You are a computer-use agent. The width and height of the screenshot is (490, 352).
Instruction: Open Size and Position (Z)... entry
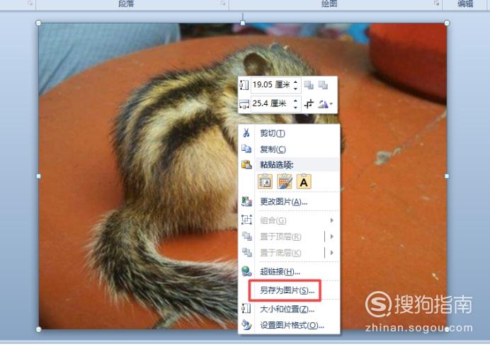coord(287,310)
